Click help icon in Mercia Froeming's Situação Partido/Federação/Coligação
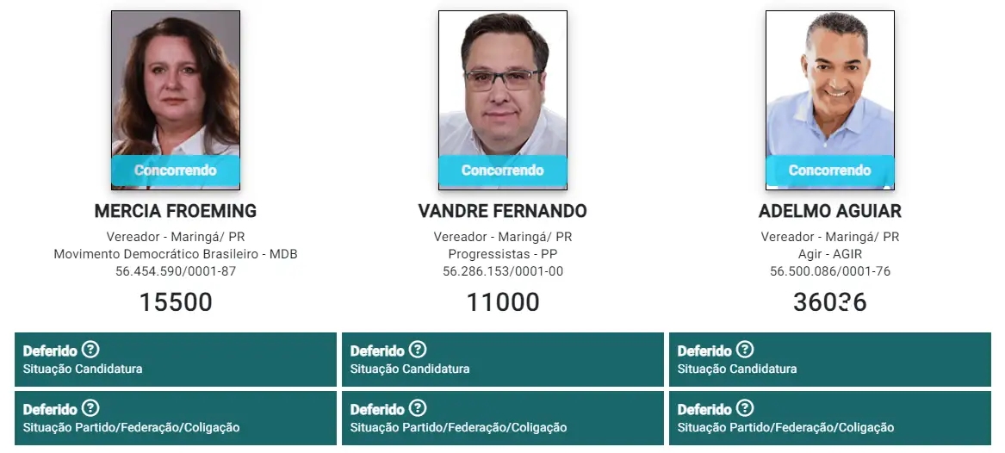 (x=90, y=408)
